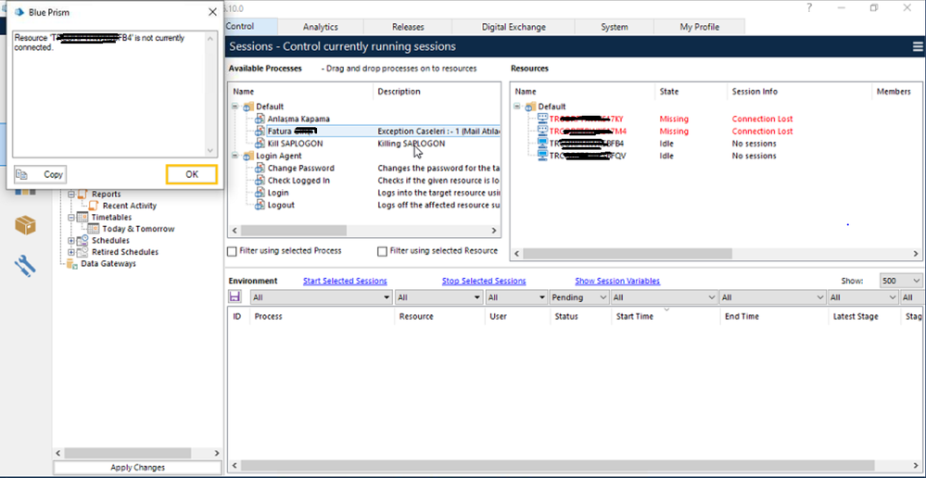Enable Filter using selected Resource checkbox
The height and width of the screenshot is (478, 926).
[x=382, y=251]
